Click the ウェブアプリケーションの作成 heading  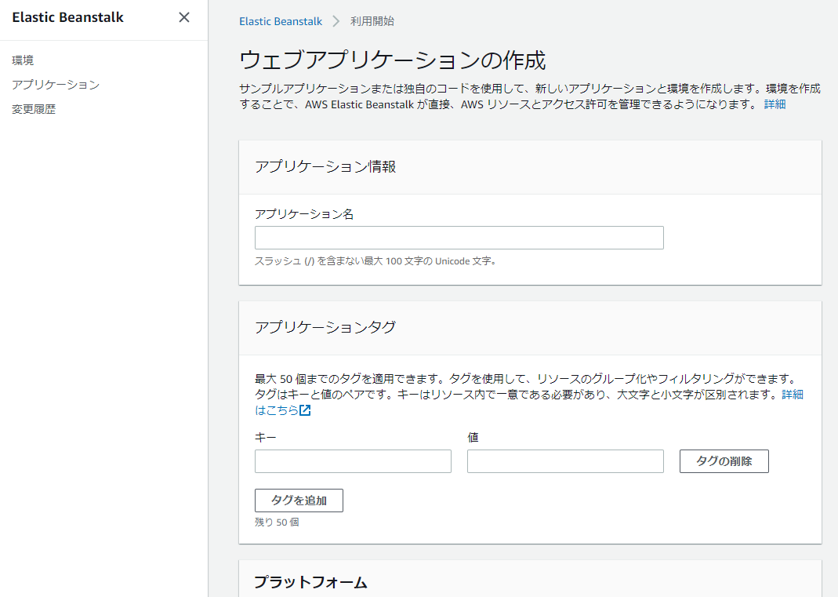pos(392,60)
